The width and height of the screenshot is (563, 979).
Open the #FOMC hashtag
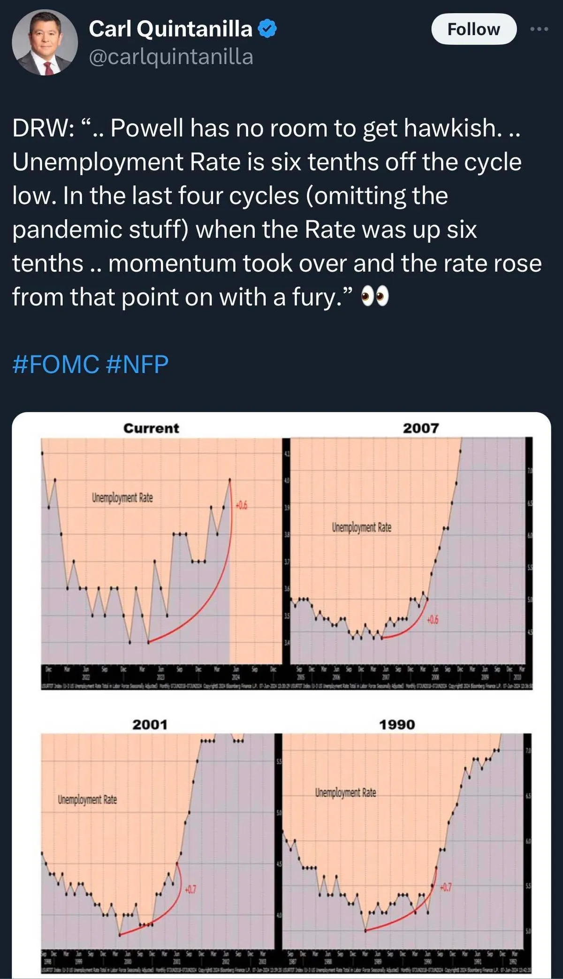click(x=56, y=364)
